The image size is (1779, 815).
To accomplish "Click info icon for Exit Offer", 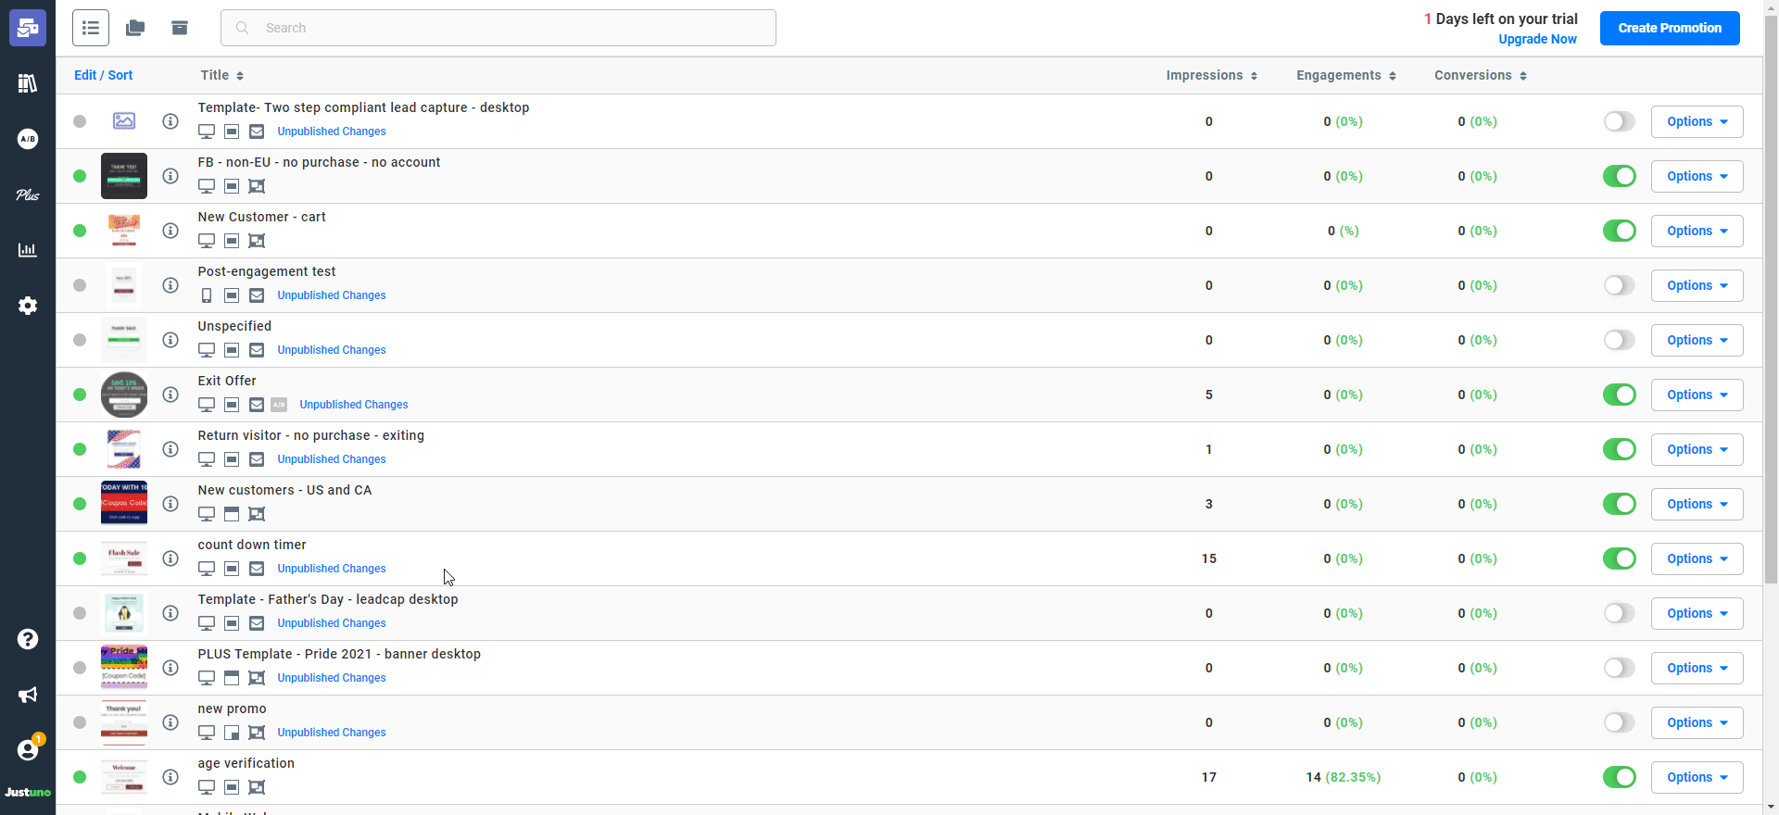I will [170, 395].
